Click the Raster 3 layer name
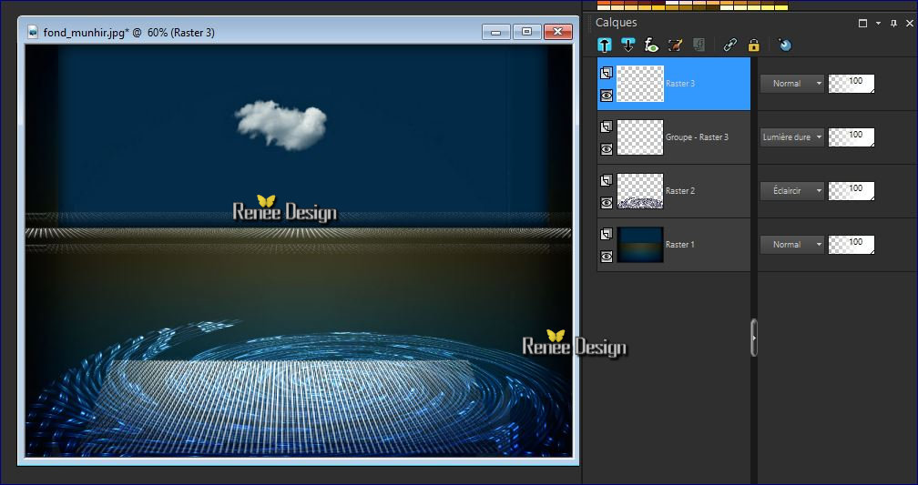This screenshot has height=485, width=918. click(680, 84)
